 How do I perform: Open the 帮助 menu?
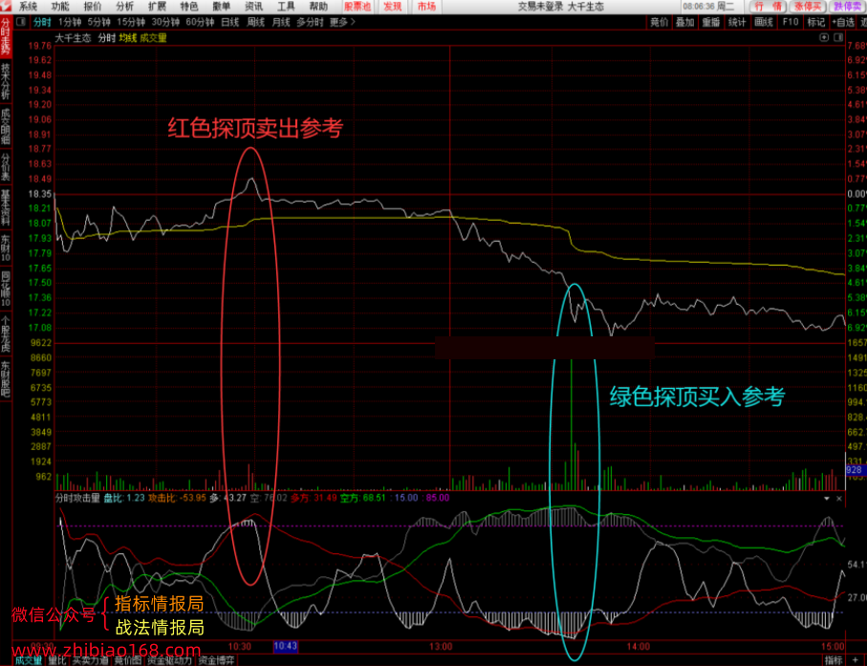[318, 7]
